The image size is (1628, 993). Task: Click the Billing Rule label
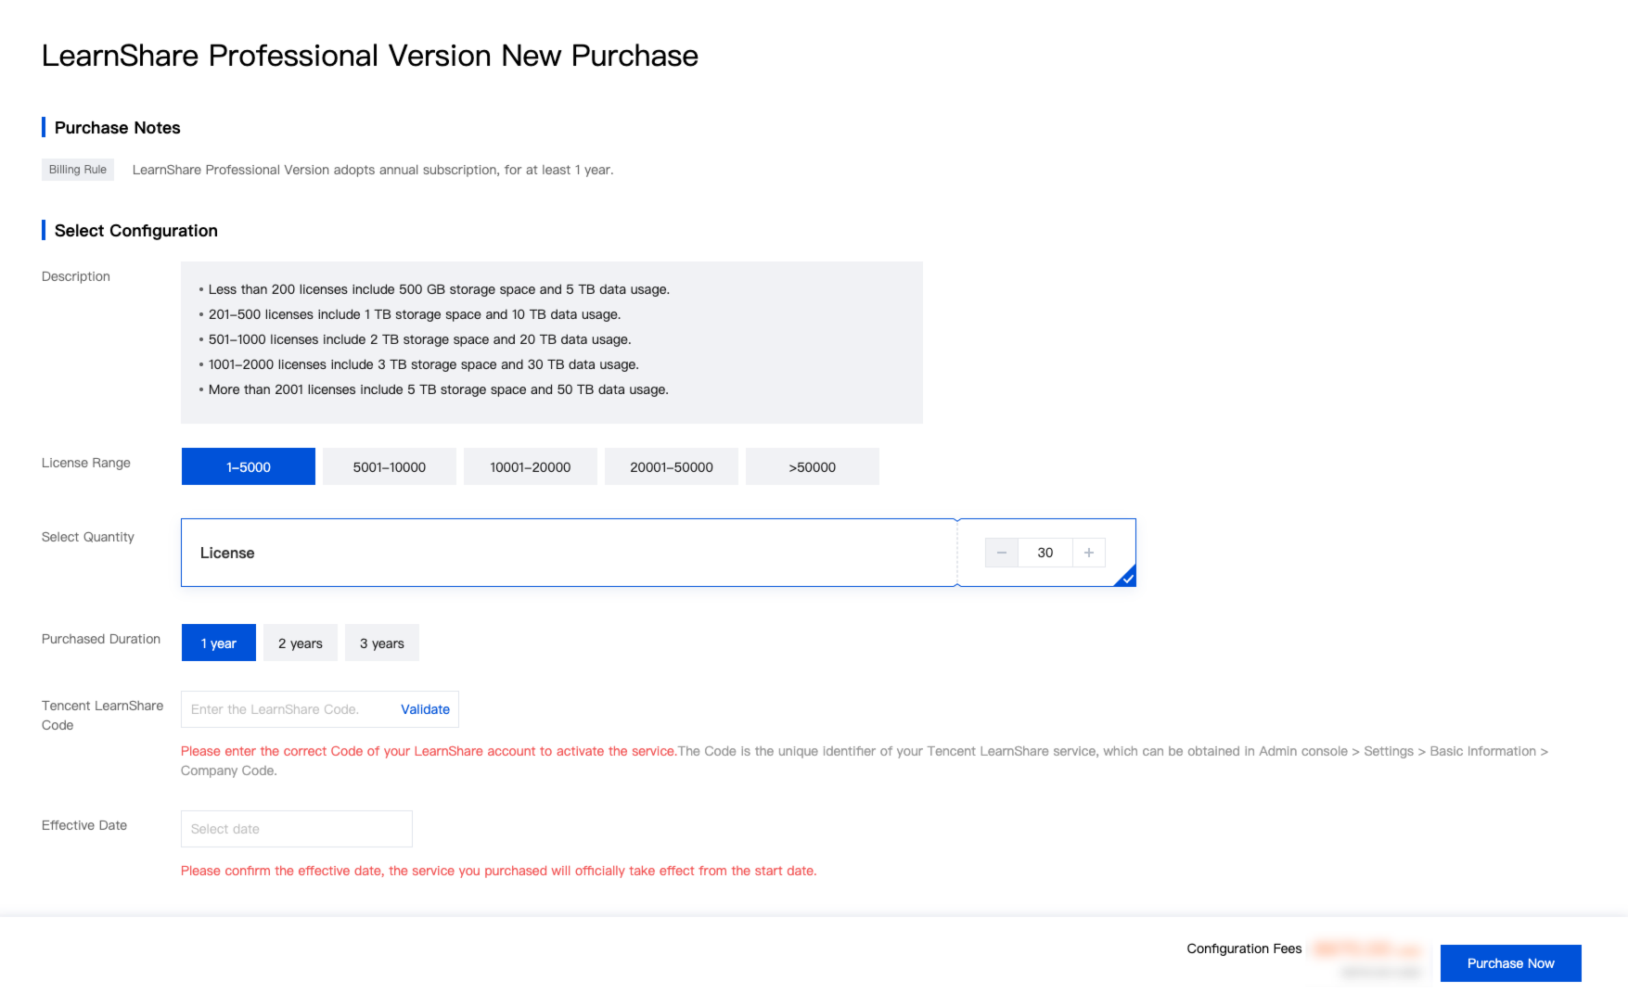point(77,170)
